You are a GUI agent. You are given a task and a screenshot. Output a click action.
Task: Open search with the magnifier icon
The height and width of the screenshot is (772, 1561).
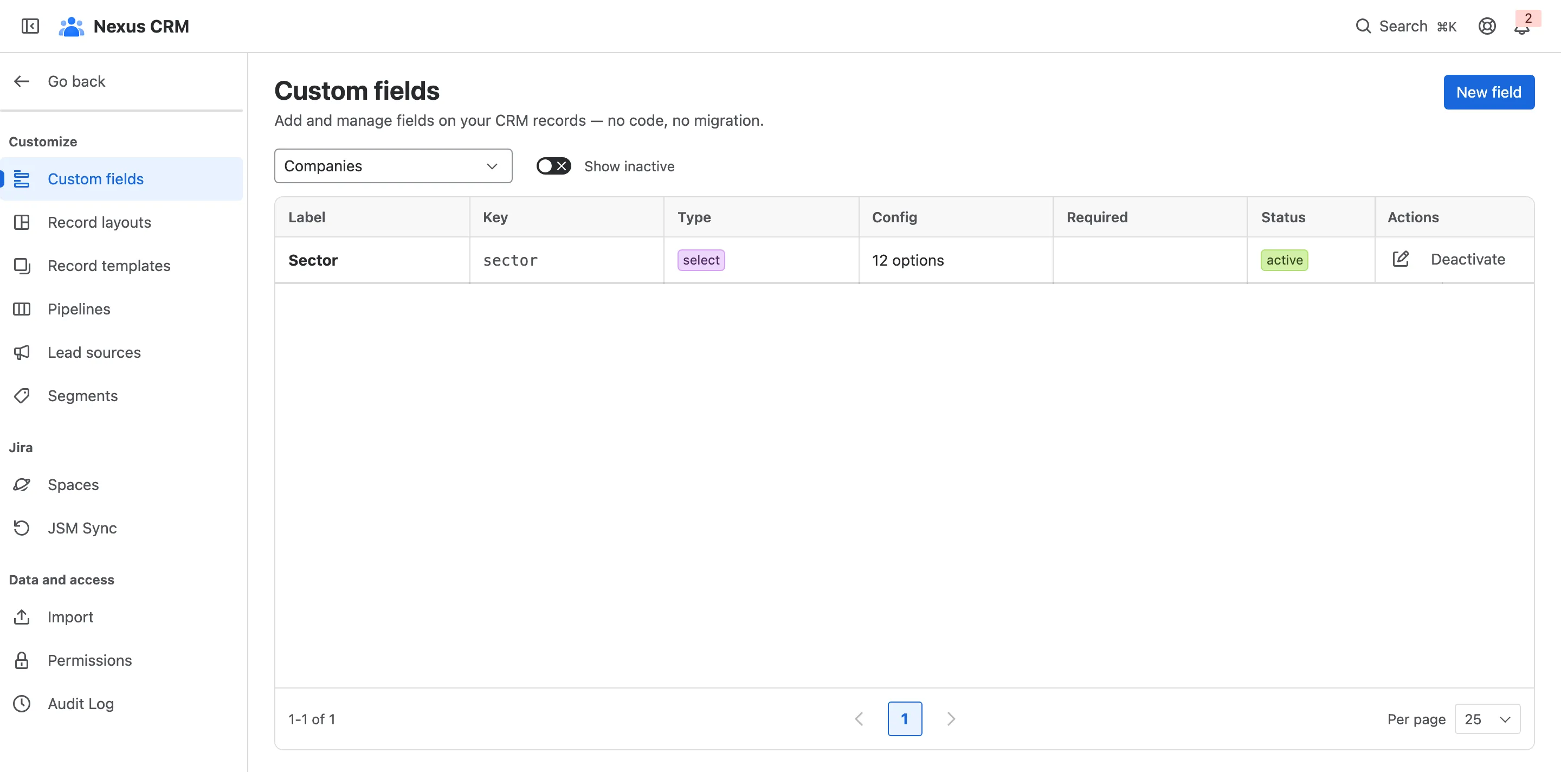[x=1363, y=26]
